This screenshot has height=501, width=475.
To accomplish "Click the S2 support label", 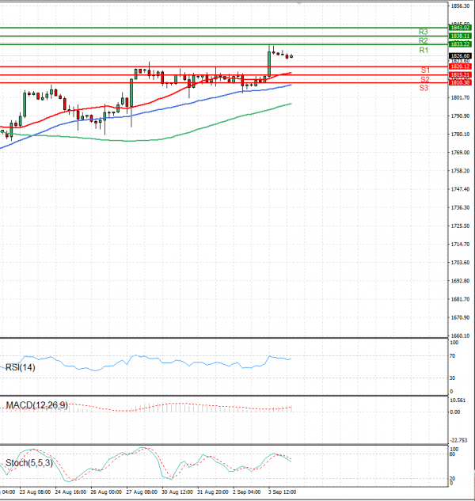I will coord(425,80).
